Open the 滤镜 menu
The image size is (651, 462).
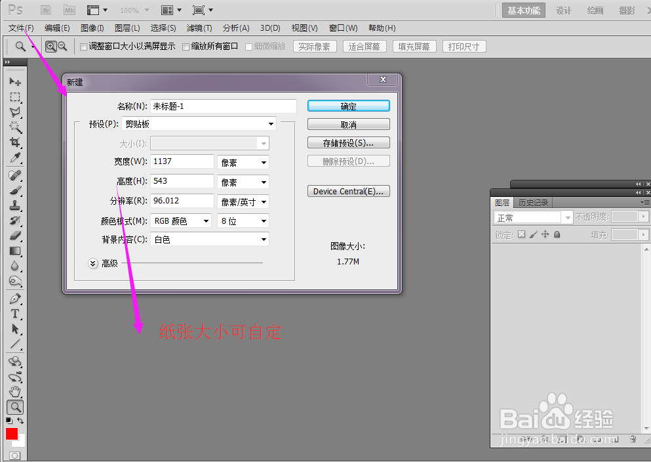tap(199, 28)
